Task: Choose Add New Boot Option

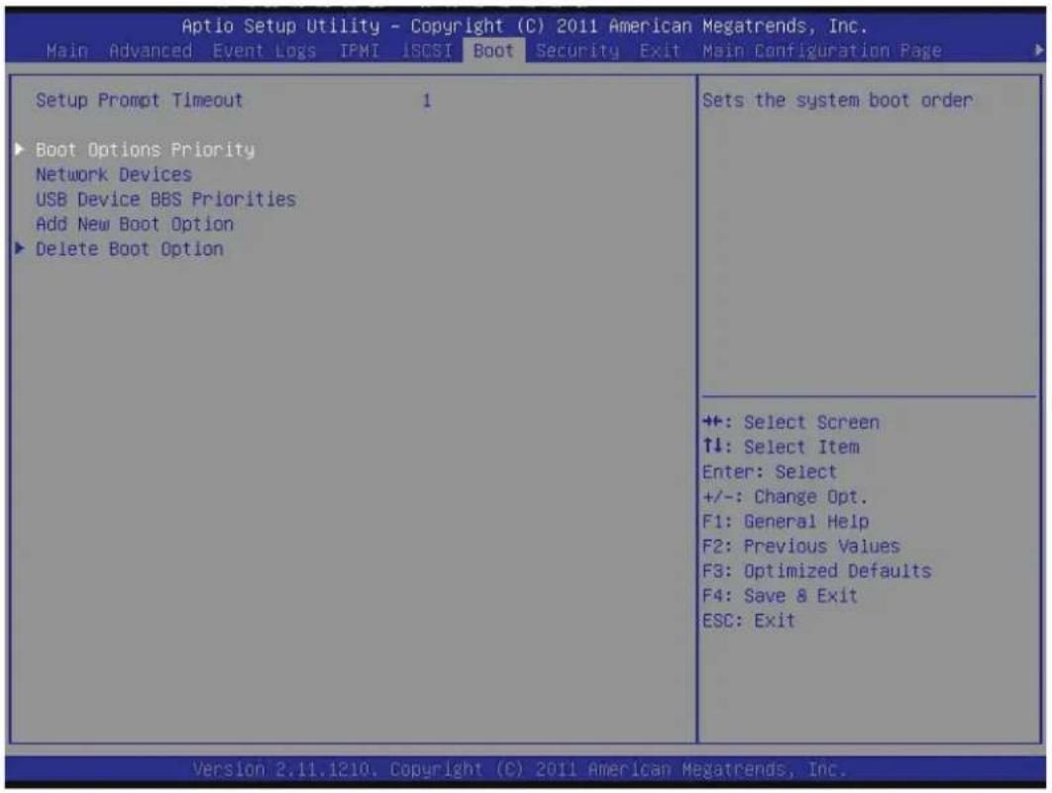Action: point(134,225)
